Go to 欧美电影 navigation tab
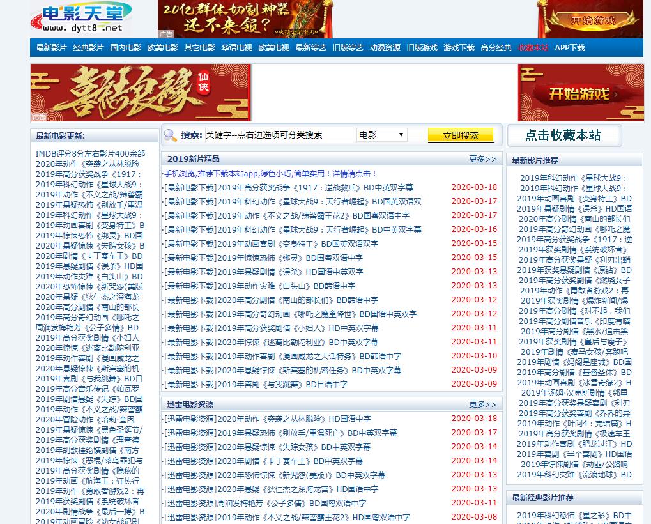The width and height of the screenshot is (651, 524). [162, 48]
